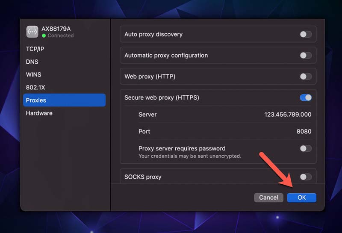Click the Cancel button
This screenshot has width=342, height=233.
tap(268, 198)
